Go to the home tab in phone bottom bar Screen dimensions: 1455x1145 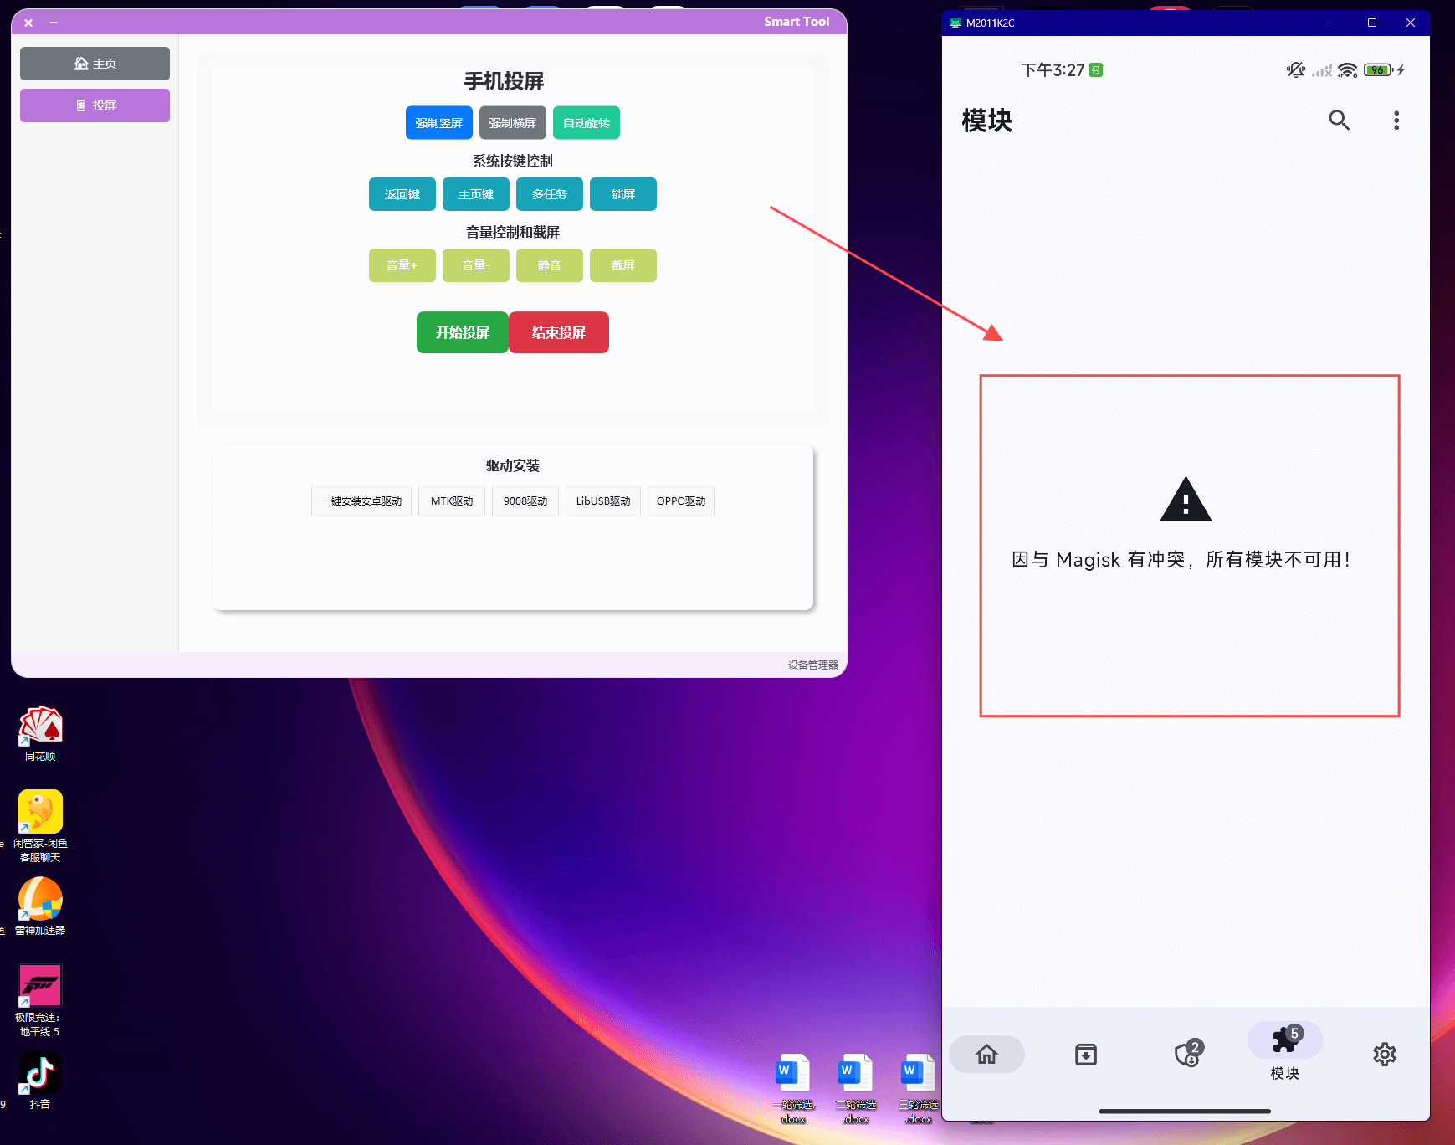point(986,1054)
